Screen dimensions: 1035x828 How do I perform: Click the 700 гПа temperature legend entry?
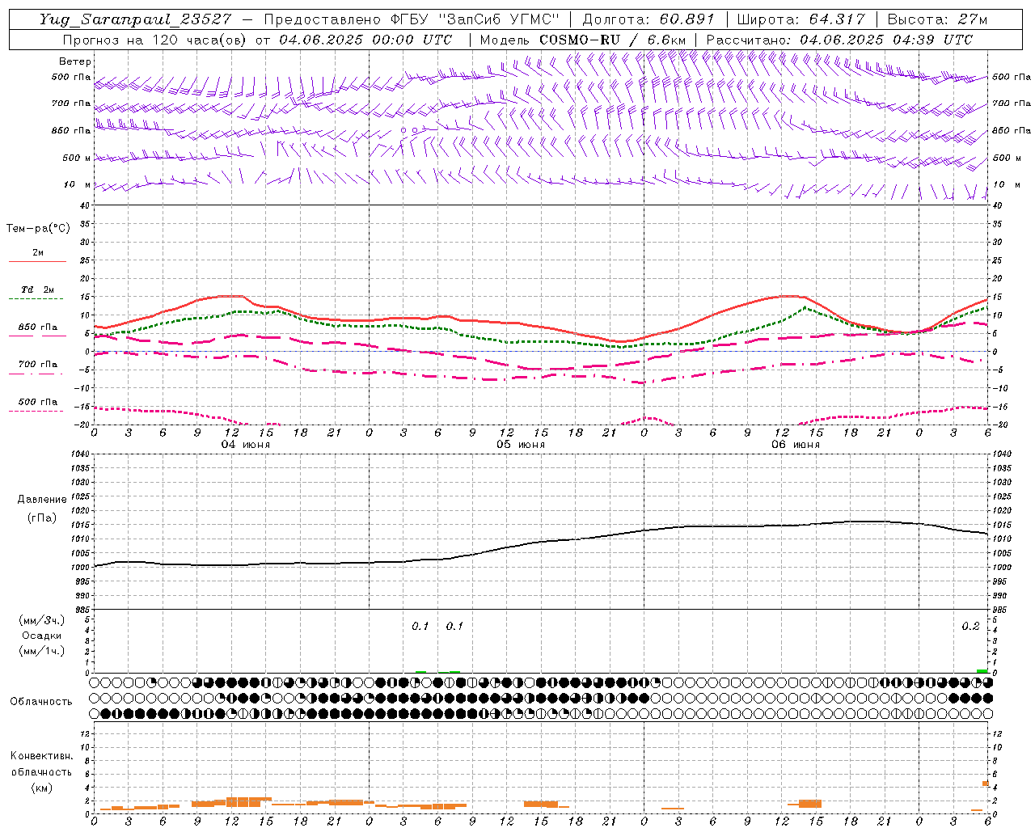[37, 365]
